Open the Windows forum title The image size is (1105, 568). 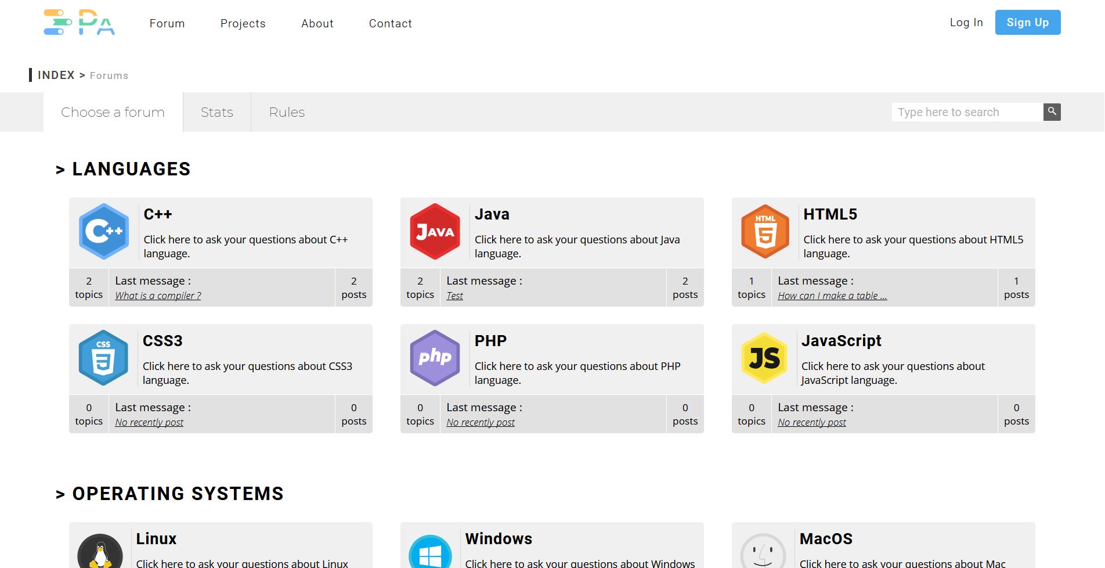[499, 538]
